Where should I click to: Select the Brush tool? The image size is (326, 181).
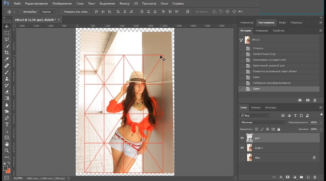pos(7,72)
